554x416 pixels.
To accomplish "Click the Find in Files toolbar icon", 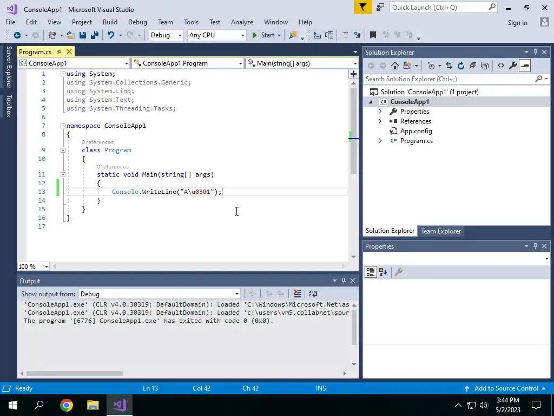I will (293, 35).
